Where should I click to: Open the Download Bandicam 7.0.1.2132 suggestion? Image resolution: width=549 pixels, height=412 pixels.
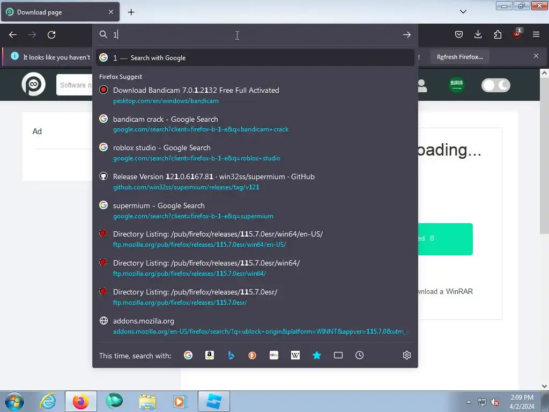tap(255, 95)
